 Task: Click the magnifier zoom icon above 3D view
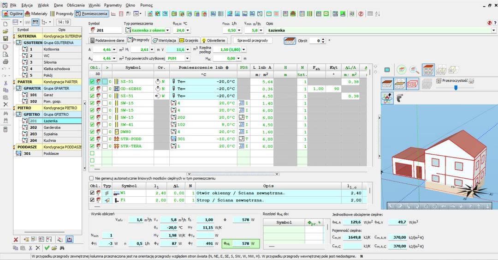click(x=415, y=69)
